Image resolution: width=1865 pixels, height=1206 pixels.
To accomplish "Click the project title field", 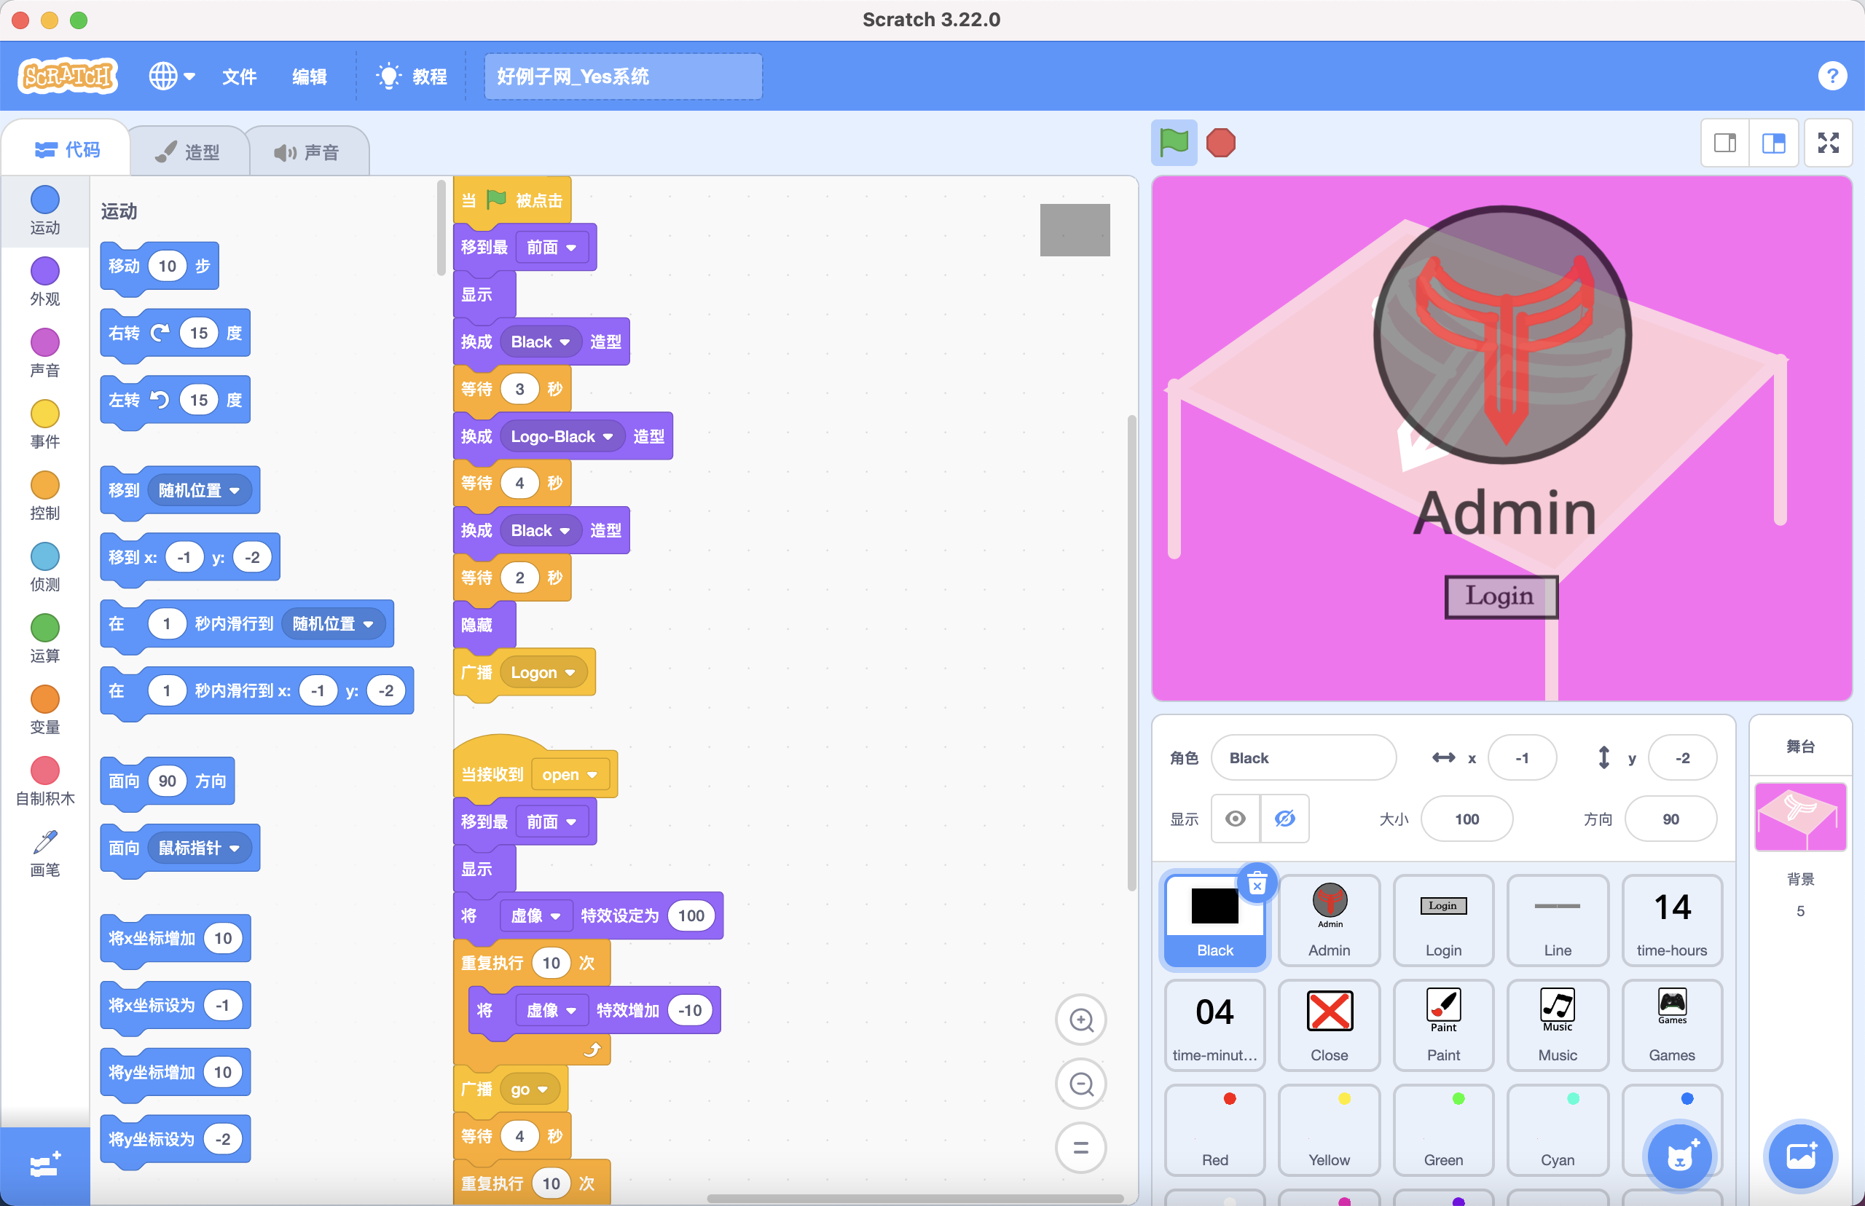I will click(x=623, y=76).
